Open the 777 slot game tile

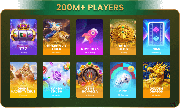(x=23, y=37)
